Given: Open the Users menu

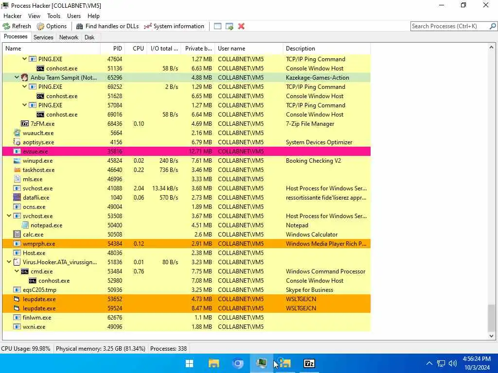Looking at the screenshot, I should click(x=74, y=16).
